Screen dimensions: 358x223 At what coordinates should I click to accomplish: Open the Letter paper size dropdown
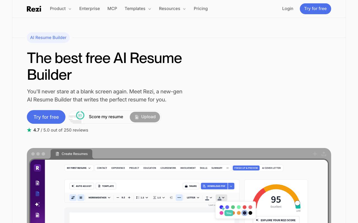pyautogui.click(x=193, y=198)
